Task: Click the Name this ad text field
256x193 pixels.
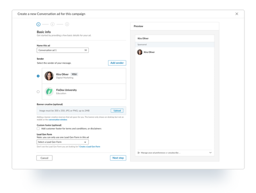Action: [x=62, y=50]
